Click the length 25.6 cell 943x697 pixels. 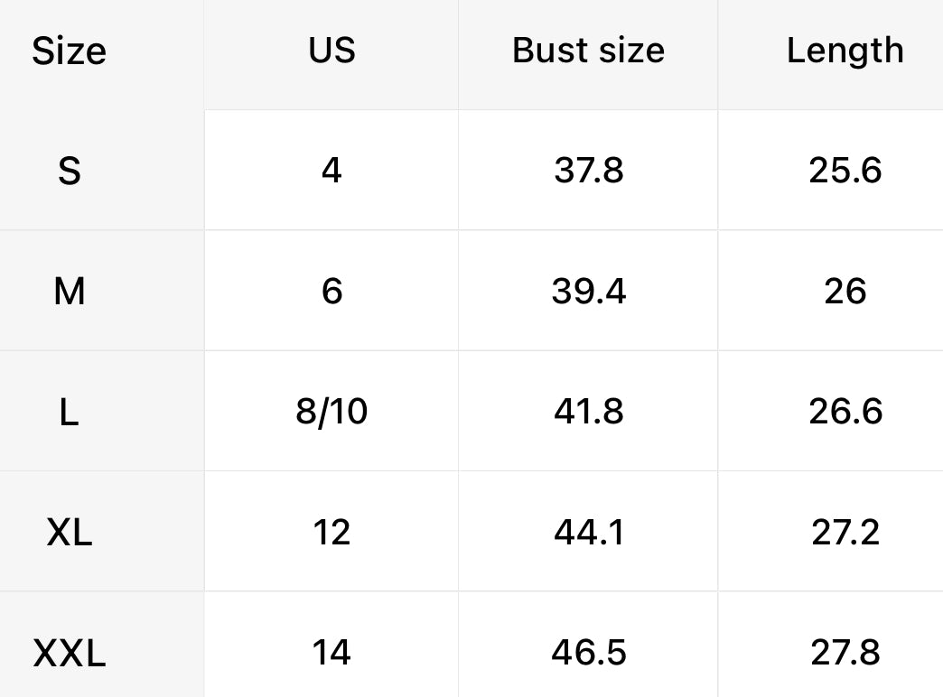845,170
